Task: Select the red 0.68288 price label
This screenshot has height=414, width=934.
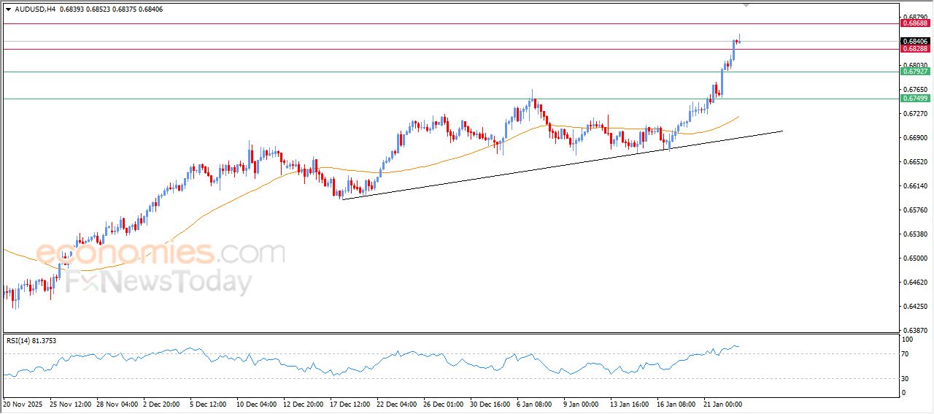Action: (x=915, y=49)
